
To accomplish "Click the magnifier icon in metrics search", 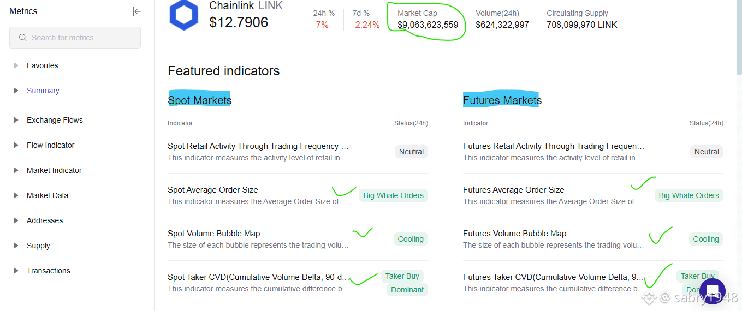I will (23, 38).
